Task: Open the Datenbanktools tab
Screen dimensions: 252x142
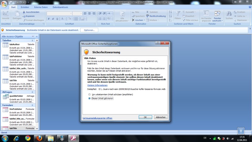Action: pyautogui.click(x=60, y=7)
